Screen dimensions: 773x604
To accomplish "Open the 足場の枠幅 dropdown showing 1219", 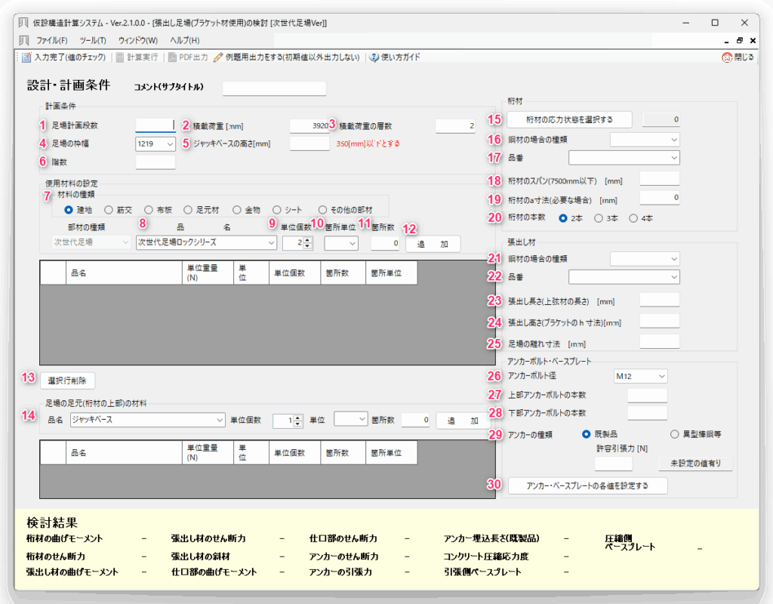I will (156, 144).
